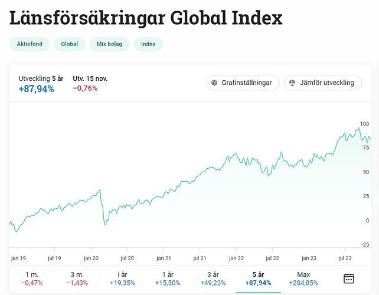Click the Global category tag
This screenshot has height=295, width=379.
69,44
